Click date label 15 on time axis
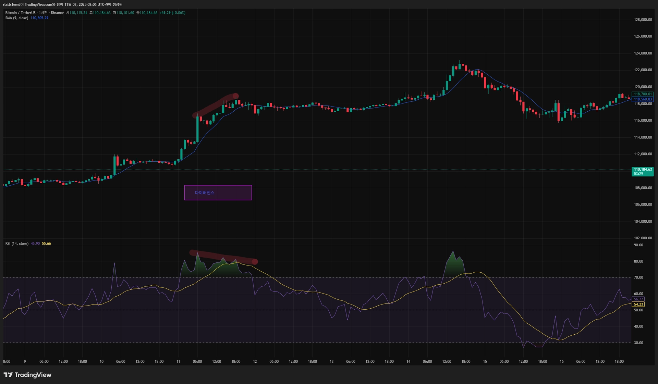The image size is (658, 384). pyautogui.click(x=485, y=361)
